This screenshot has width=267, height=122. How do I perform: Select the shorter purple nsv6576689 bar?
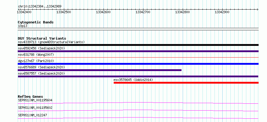pyautogui.click(x=100, y=70)
